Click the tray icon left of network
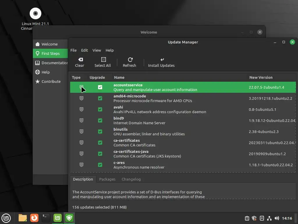298x224 pixels. pyautogui.click(x=262, y=218)
